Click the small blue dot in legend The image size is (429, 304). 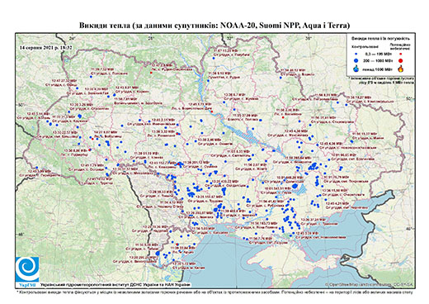[x=356, y=55]
